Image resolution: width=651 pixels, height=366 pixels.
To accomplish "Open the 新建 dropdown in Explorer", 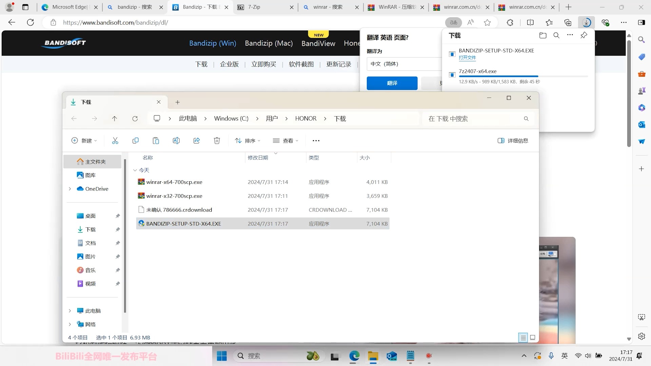I will (84, 141).
